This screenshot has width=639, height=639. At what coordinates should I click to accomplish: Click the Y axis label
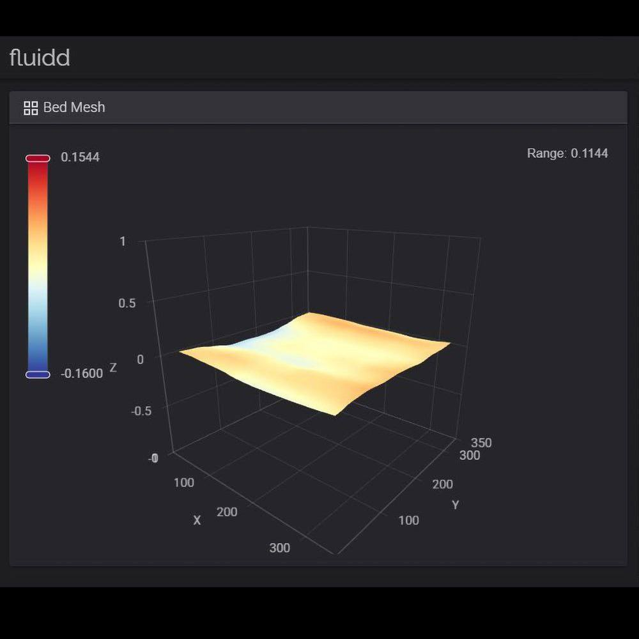[456, 505]
